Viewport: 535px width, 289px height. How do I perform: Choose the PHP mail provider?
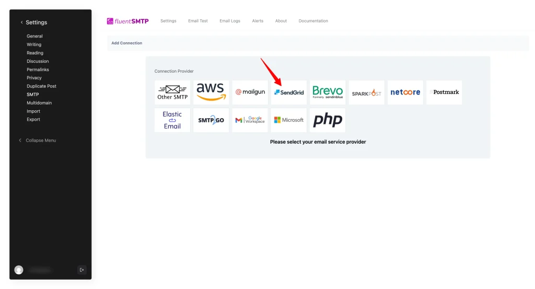pyautogui.click(x=328, y=120)
